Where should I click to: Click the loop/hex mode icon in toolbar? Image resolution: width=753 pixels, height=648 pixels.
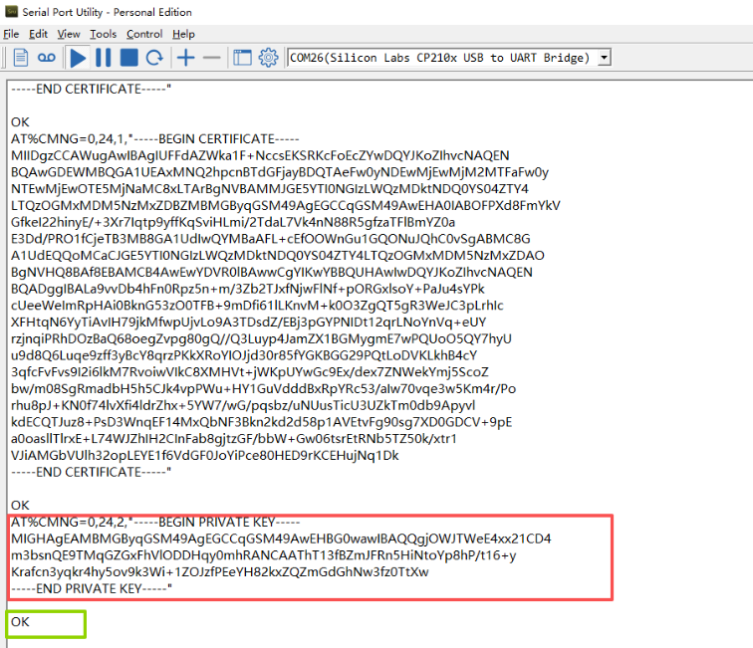46,58
